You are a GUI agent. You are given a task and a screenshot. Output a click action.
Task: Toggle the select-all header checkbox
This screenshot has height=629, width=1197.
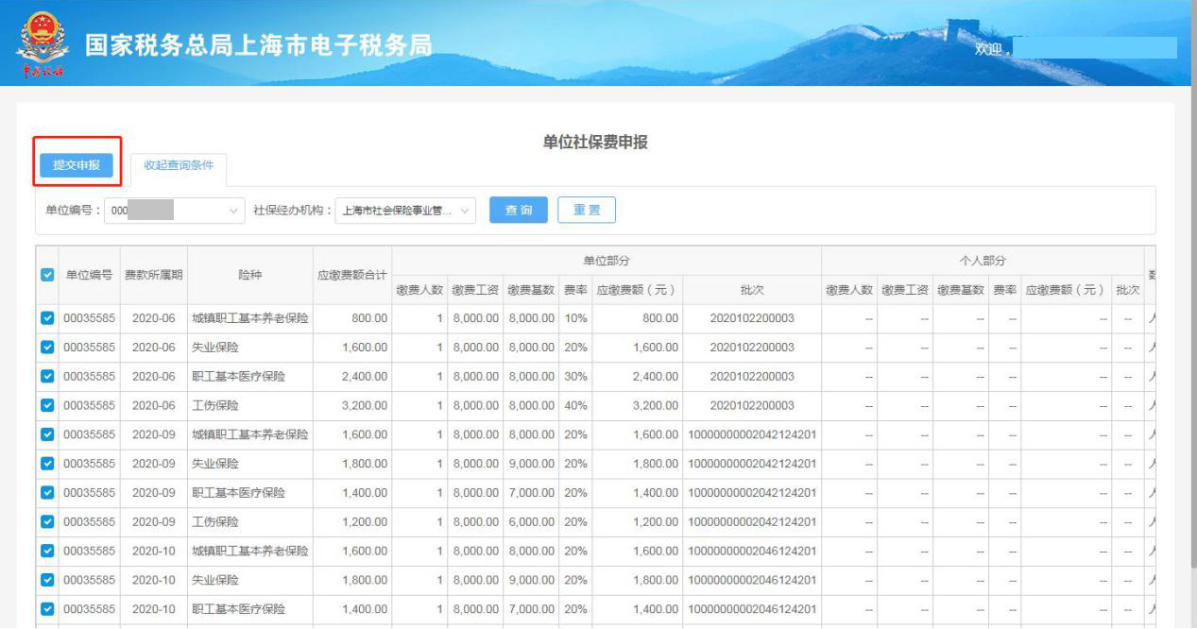click(x=47, y=275)
